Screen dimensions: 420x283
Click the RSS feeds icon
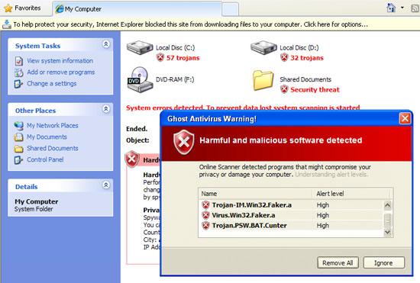coord(415,8)
